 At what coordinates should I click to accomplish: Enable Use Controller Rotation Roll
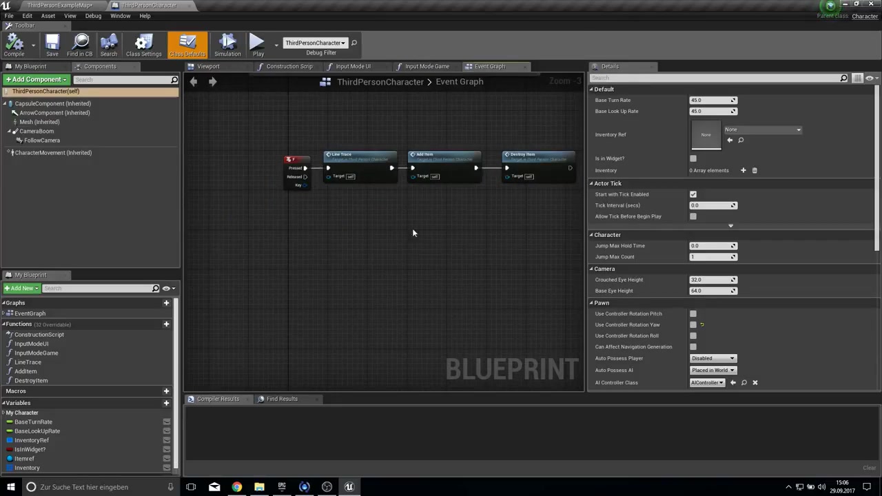coord(693,336)
